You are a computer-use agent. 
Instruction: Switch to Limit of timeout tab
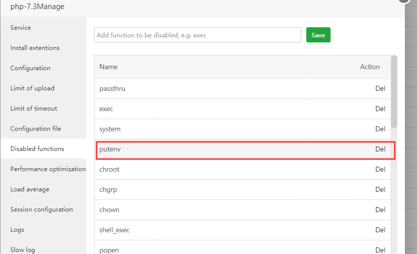(34, 109)
